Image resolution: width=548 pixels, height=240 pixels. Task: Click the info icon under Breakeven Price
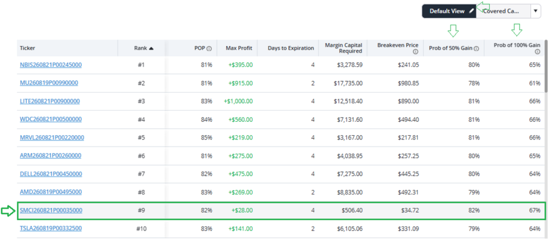point(415,52)
